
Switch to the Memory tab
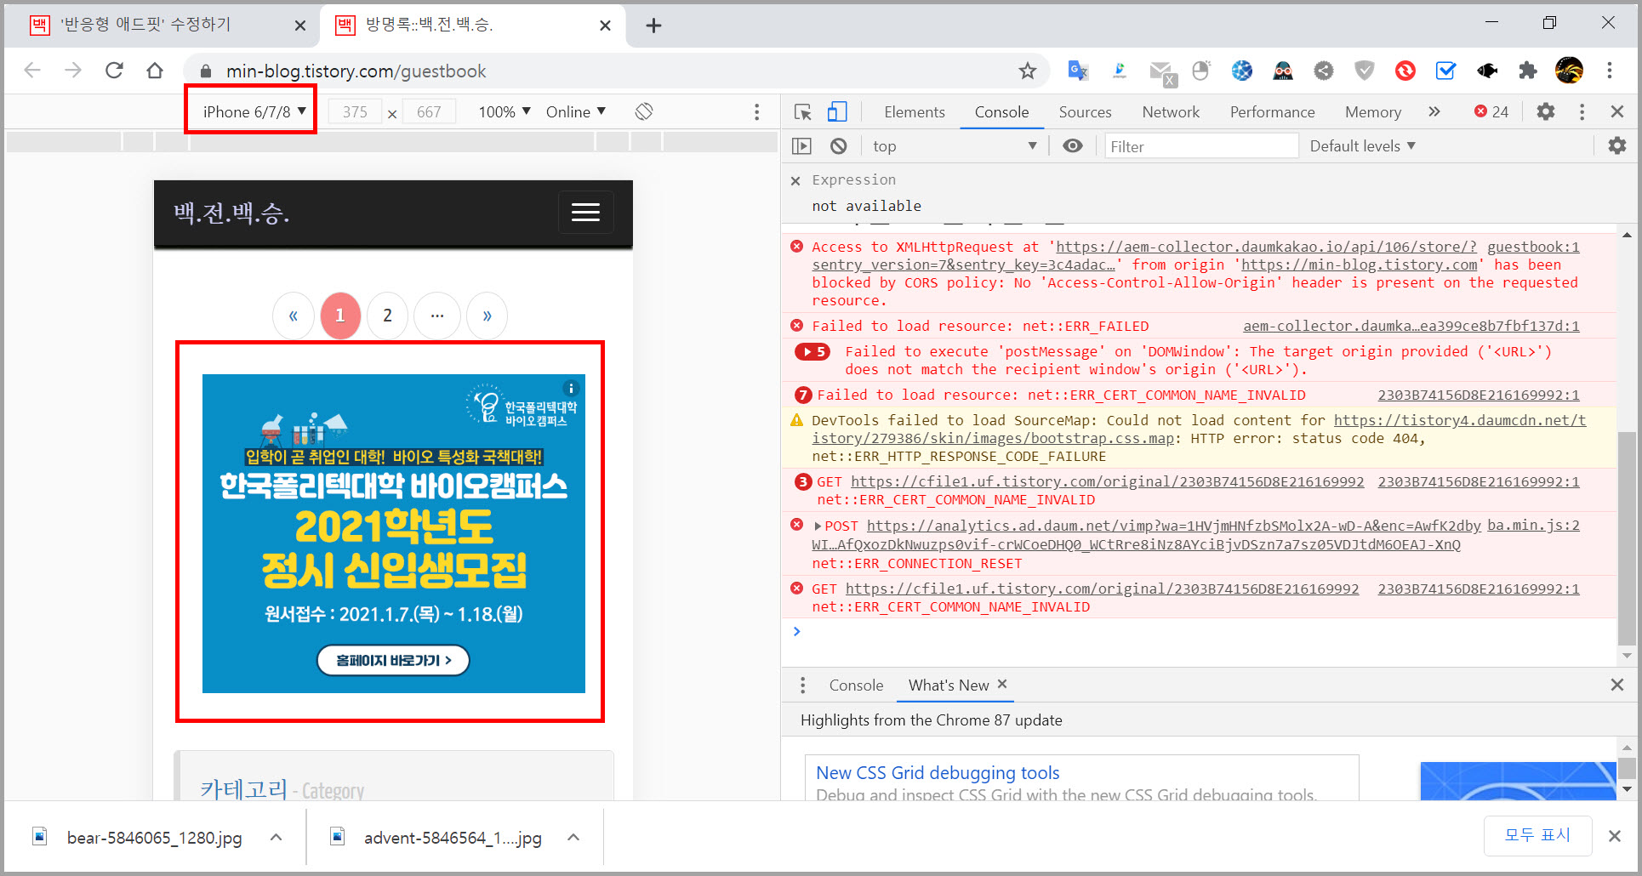[1373, 111]
